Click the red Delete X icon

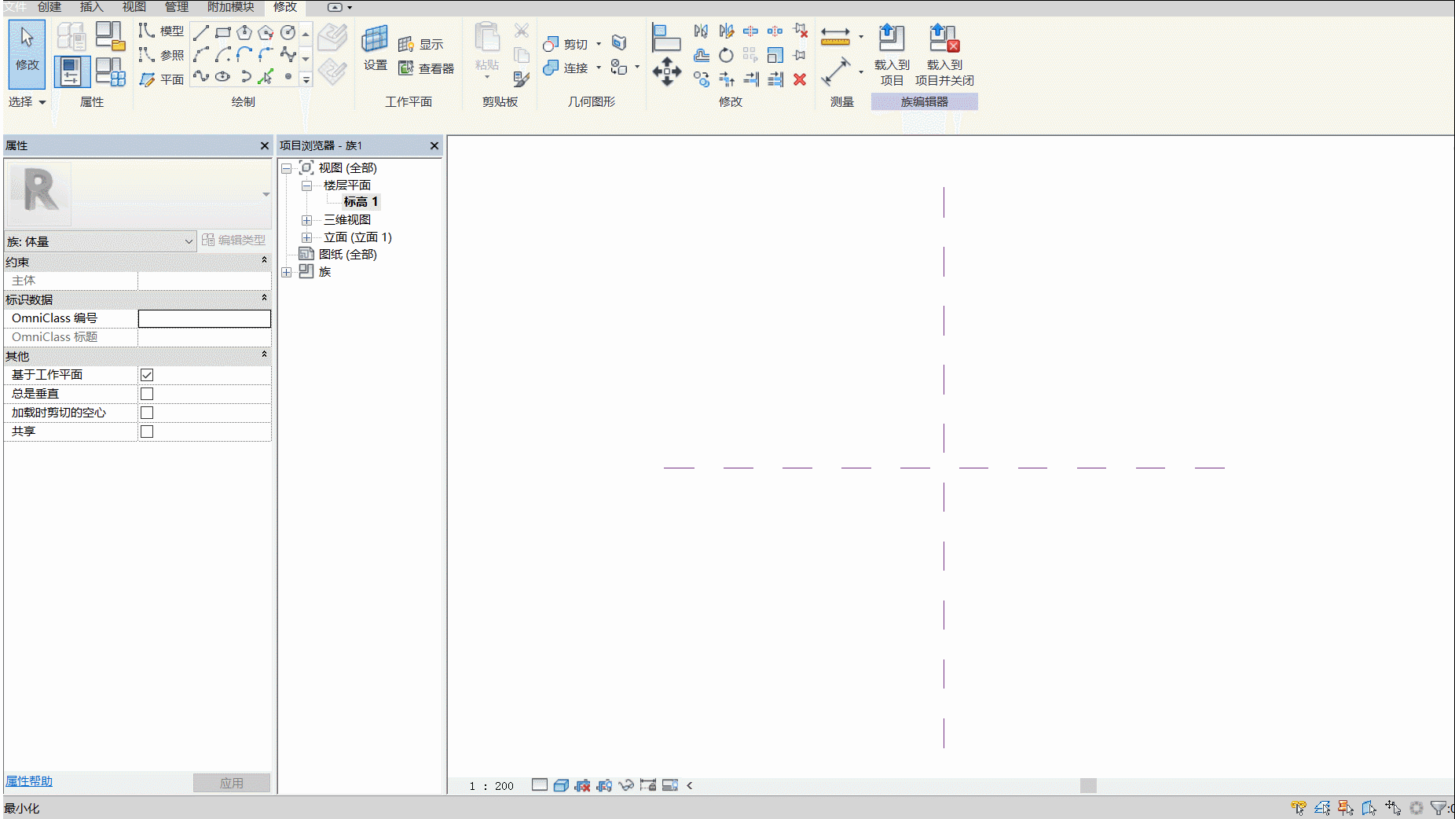tap(800, 79)
